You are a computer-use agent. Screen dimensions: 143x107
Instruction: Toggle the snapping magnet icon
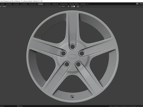coord(72,7)
